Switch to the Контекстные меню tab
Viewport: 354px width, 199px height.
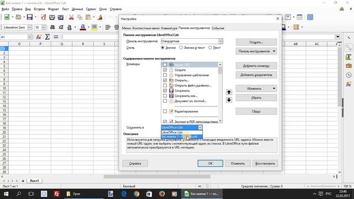146,28
